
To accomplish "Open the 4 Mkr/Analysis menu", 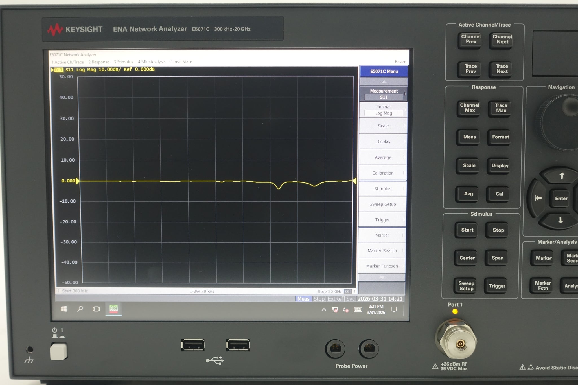I will coord(152,62).
